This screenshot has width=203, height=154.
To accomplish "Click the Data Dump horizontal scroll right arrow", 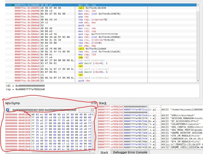I will tap(90, 151).
